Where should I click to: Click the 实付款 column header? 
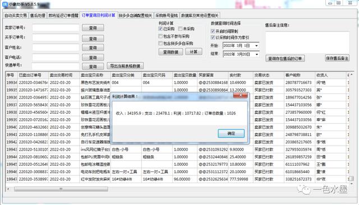pyautogui.click(x=241, y=75)
